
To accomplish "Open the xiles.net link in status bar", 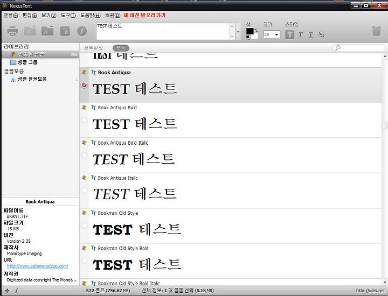I will pos(370,291).
